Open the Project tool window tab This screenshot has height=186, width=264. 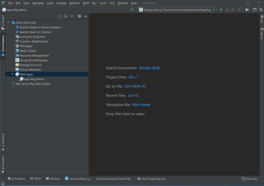pyautogui.click(x=3, y=22)
